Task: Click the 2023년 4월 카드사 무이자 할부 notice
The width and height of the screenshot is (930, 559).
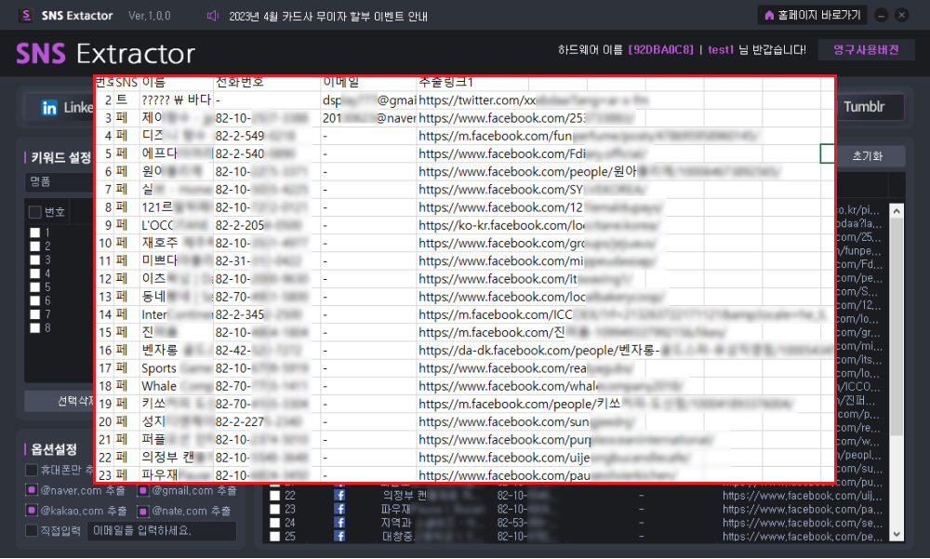Action: coord(328,16)
